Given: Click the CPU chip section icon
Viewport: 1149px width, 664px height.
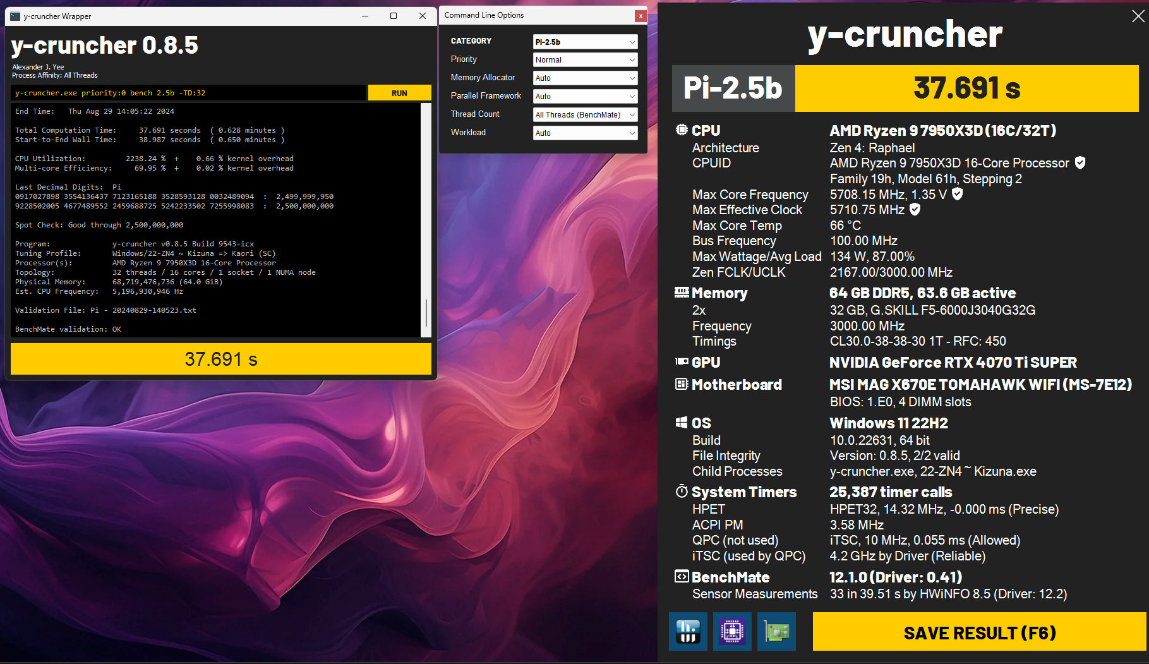Looking at the screenshot, I should [682, 130].
